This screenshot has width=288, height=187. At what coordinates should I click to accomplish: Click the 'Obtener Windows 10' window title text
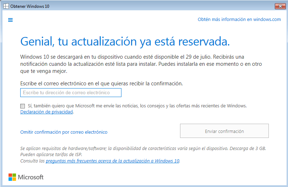coord(30,6)
